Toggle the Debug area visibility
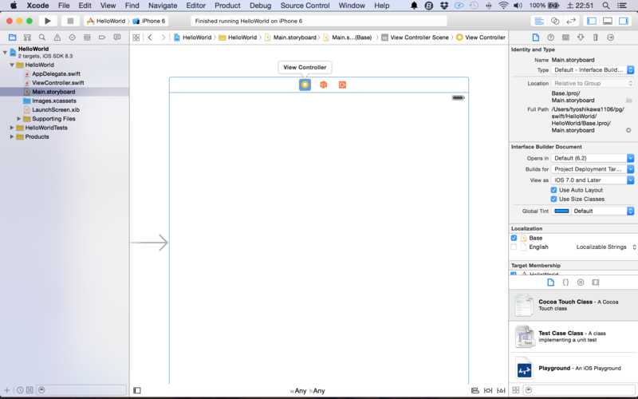 [x=608, y=22]
